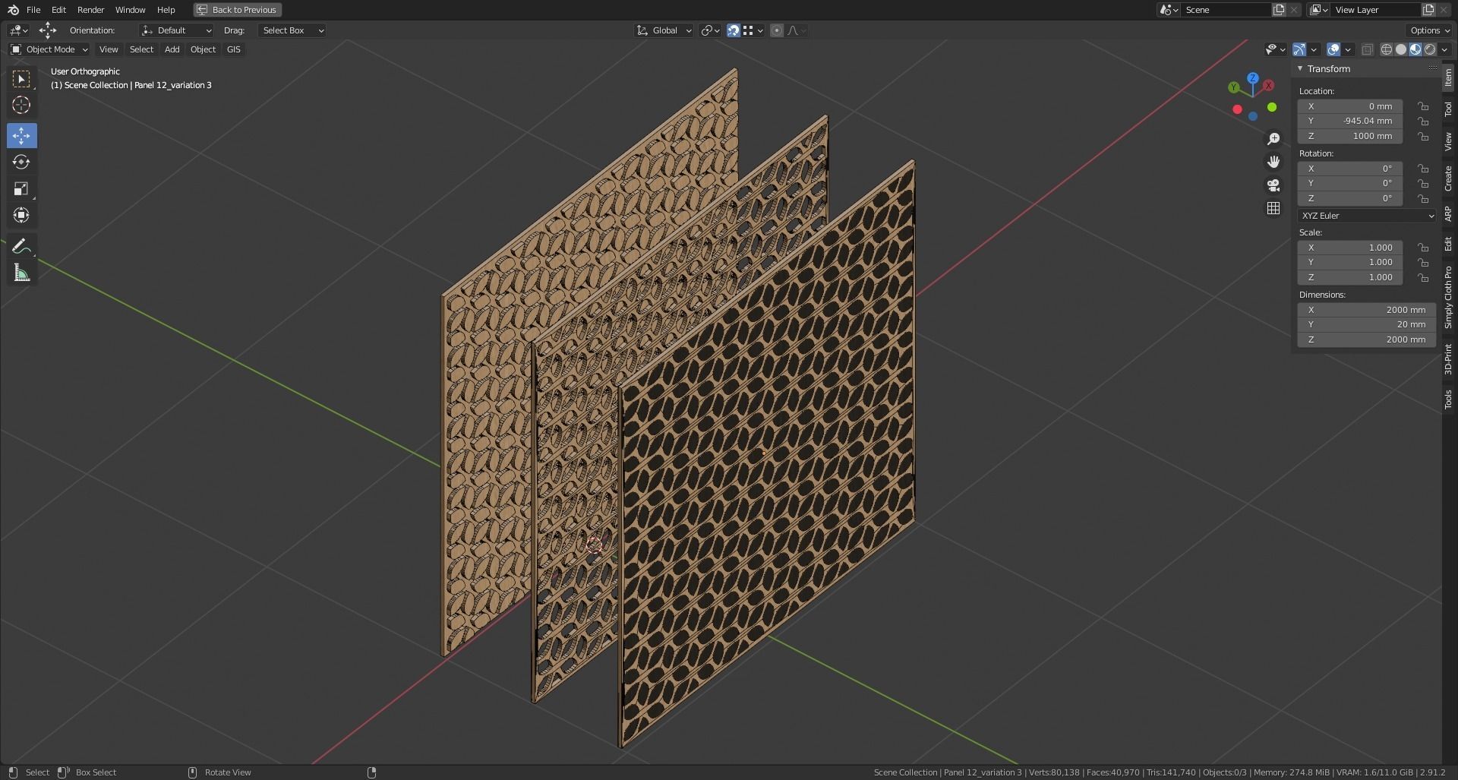Click Back to Previous button

coord(237,10)
